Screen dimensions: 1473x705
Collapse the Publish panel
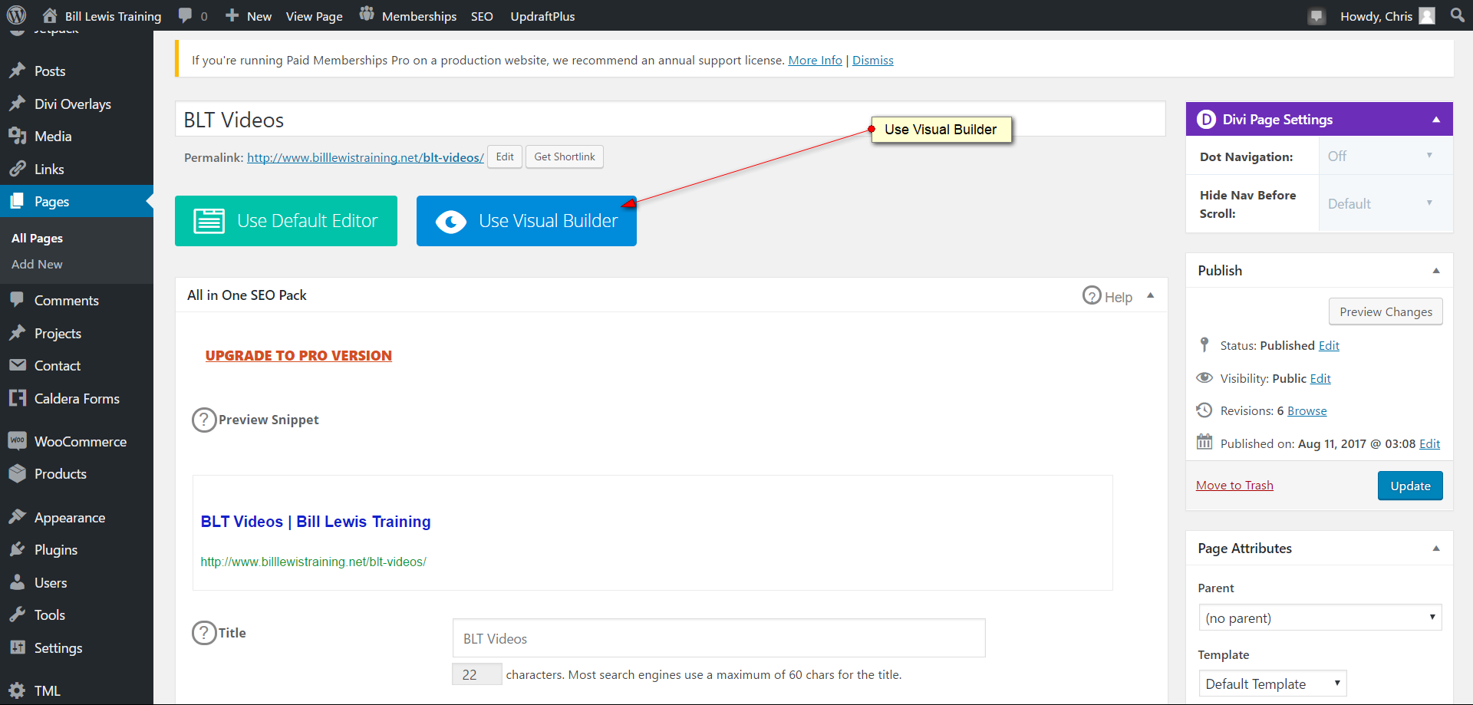point(1436,271)
